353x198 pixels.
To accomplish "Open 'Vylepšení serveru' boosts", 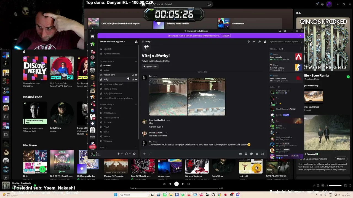I will [118, 54].
